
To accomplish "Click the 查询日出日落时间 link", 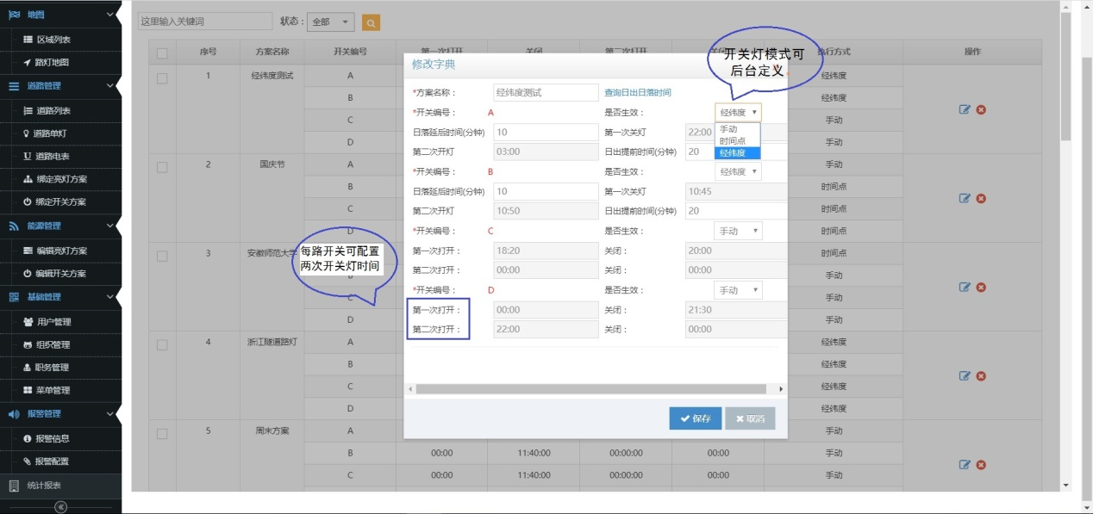I will pos(637,92).
